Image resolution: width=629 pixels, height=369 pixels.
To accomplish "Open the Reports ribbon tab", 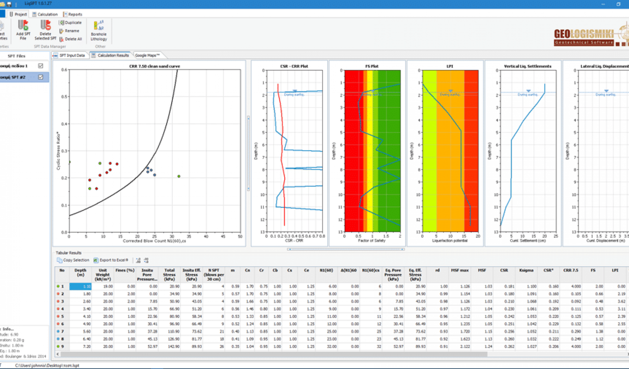I will (75, 14).
